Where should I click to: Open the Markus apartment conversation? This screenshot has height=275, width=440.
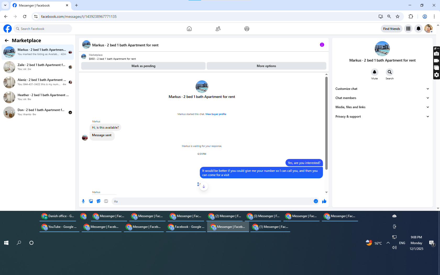pyautogui.click(x=38, y=52)
